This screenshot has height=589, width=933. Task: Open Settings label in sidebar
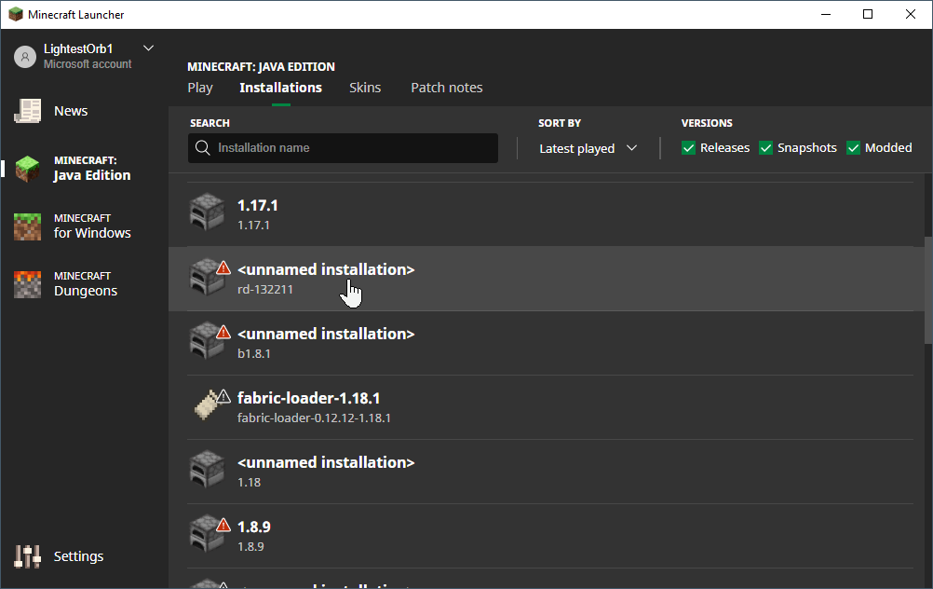pyautogui.click(x=78, y=556)
